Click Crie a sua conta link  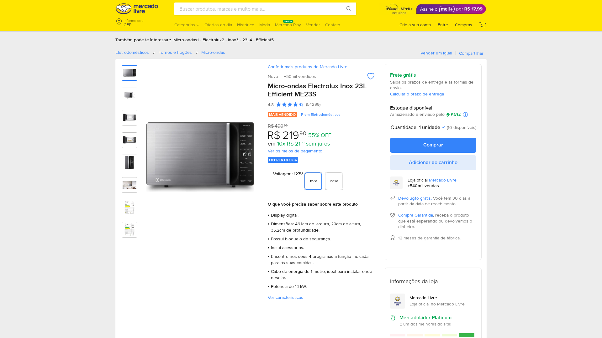pyautogui.click(x=415, y=25)
